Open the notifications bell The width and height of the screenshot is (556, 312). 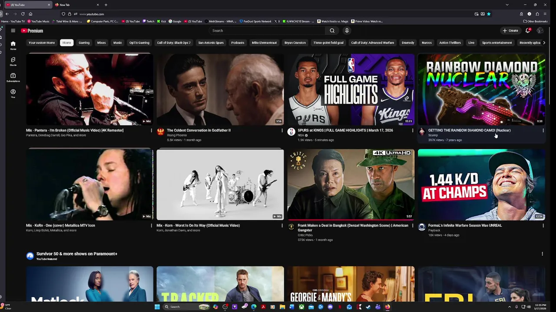[x=528, y=31]
